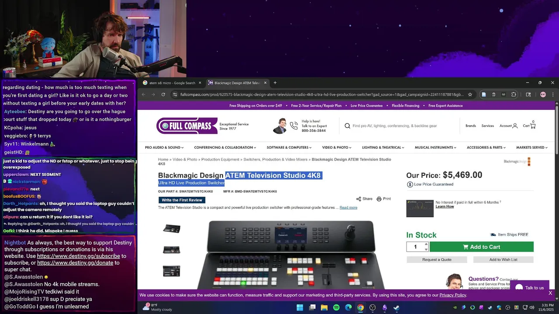Open the 'Read more' description link

pos(349,208)
